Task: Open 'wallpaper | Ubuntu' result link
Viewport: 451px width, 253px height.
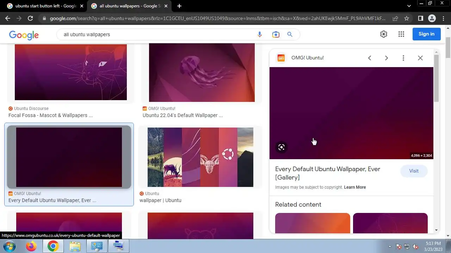Action: click(160, 200)
